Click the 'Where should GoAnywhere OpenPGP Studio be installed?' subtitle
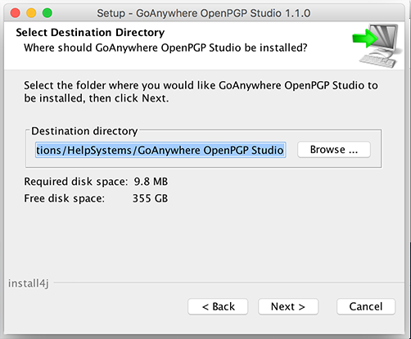 coord(165,47)
